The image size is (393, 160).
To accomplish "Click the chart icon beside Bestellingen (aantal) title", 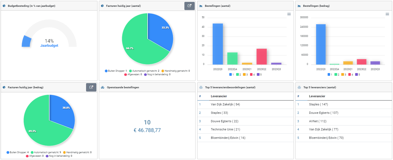I will pyautogui.click(x=201, y=6).
